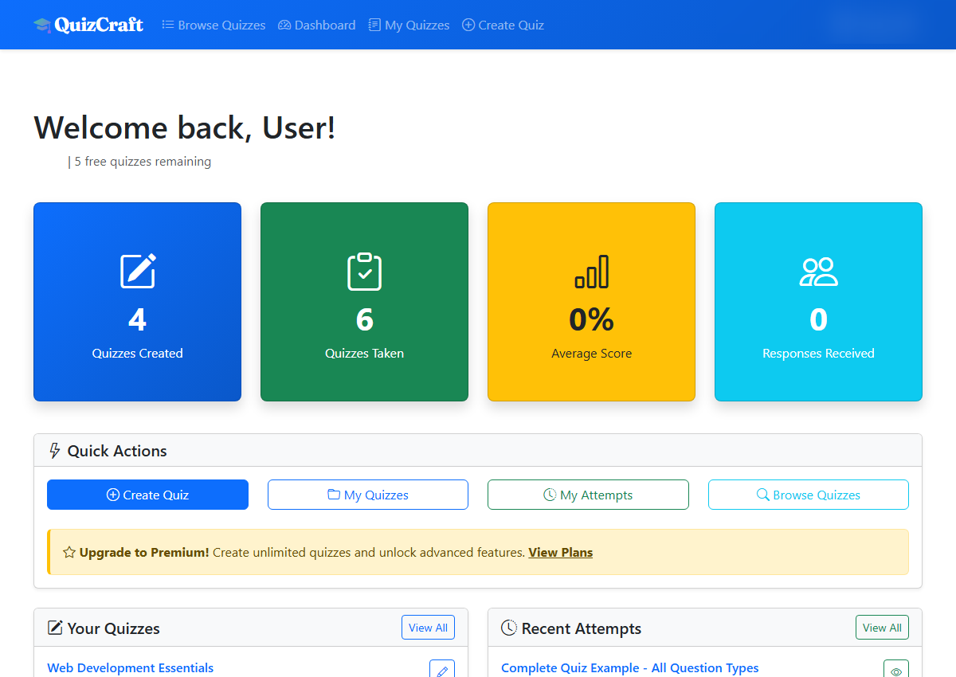Click View All in the Your Quizzes panel

[x=428, y=627]
